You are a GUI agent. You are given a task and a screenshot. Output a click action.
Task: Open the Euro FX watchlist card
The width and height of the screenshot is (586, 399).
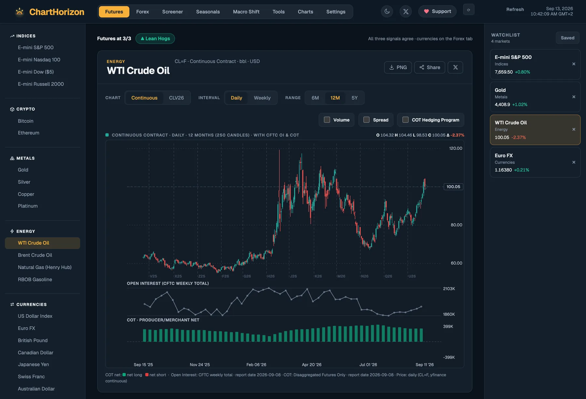535,162
